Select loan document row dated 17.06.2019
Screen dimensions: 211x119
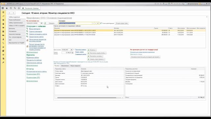130,35
